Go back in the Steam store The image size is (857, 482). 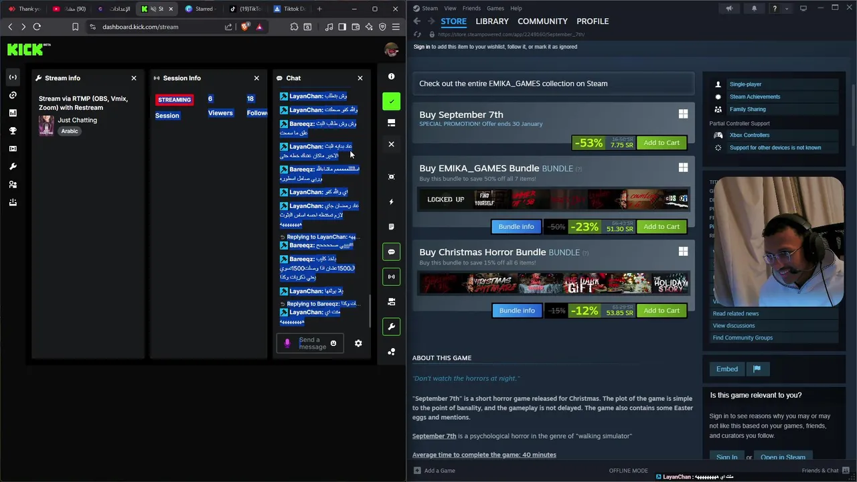416,21
